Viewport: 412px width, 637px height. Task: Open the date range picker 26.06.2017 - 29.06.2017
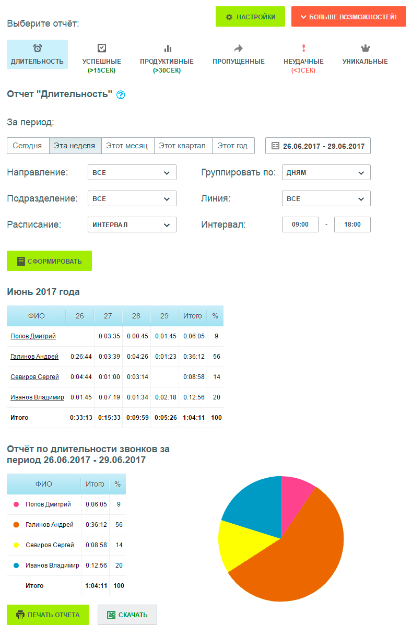[x=318, y=146]
